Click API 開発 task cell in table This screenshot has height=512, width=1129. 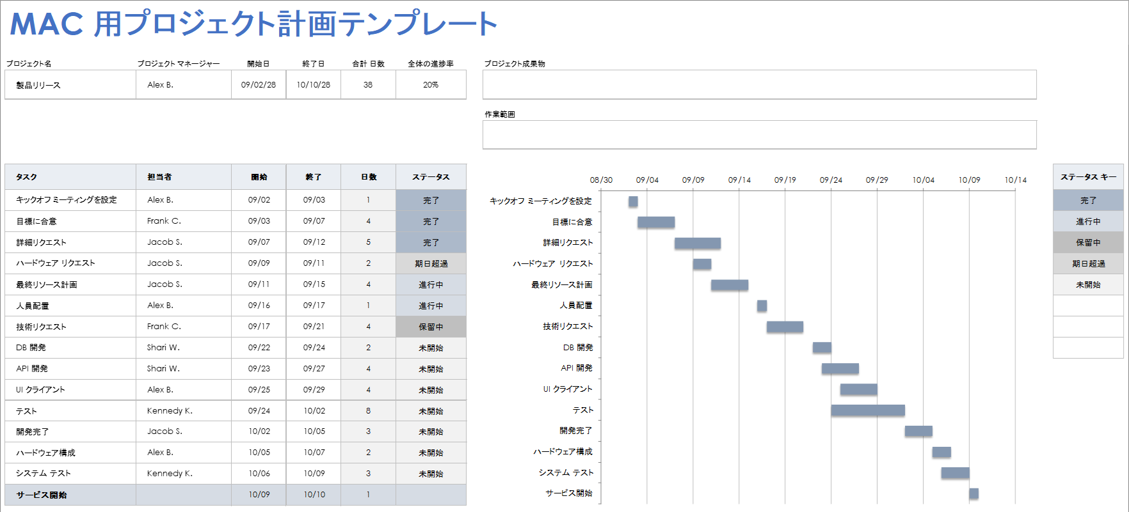70,369
